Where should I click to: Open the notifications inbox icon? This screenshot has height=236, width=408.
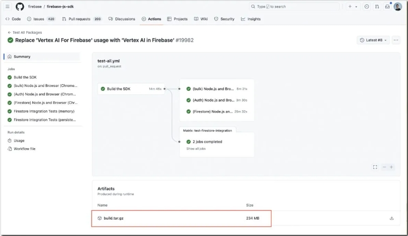click(387, 7)
